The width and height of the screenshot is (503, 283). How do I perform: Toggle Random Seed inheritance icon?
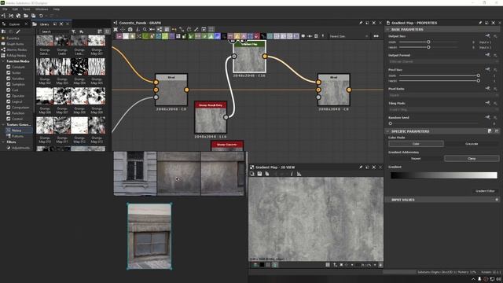tap(487, 117)
